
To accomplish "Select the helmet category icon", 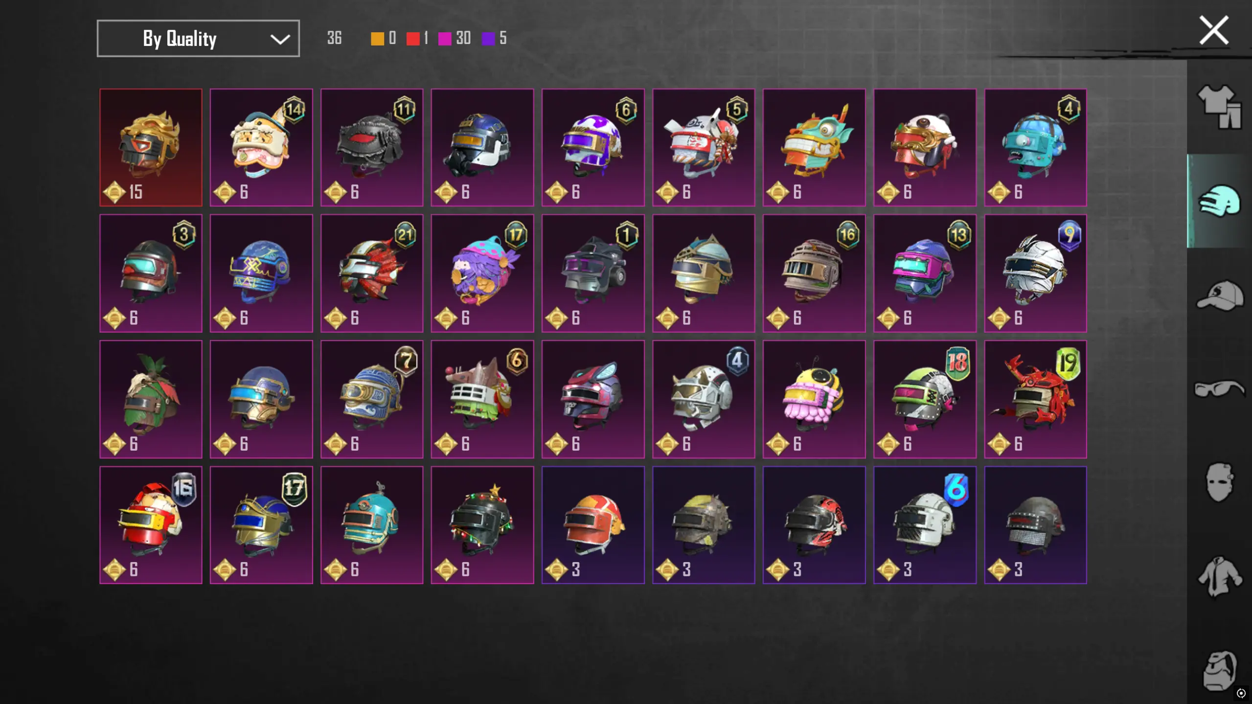I will [1219, 201].
